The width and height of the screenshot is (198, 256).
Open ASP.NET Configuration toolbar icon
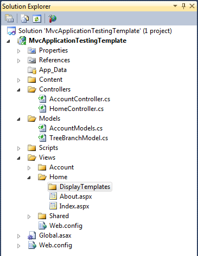point(52,18)
